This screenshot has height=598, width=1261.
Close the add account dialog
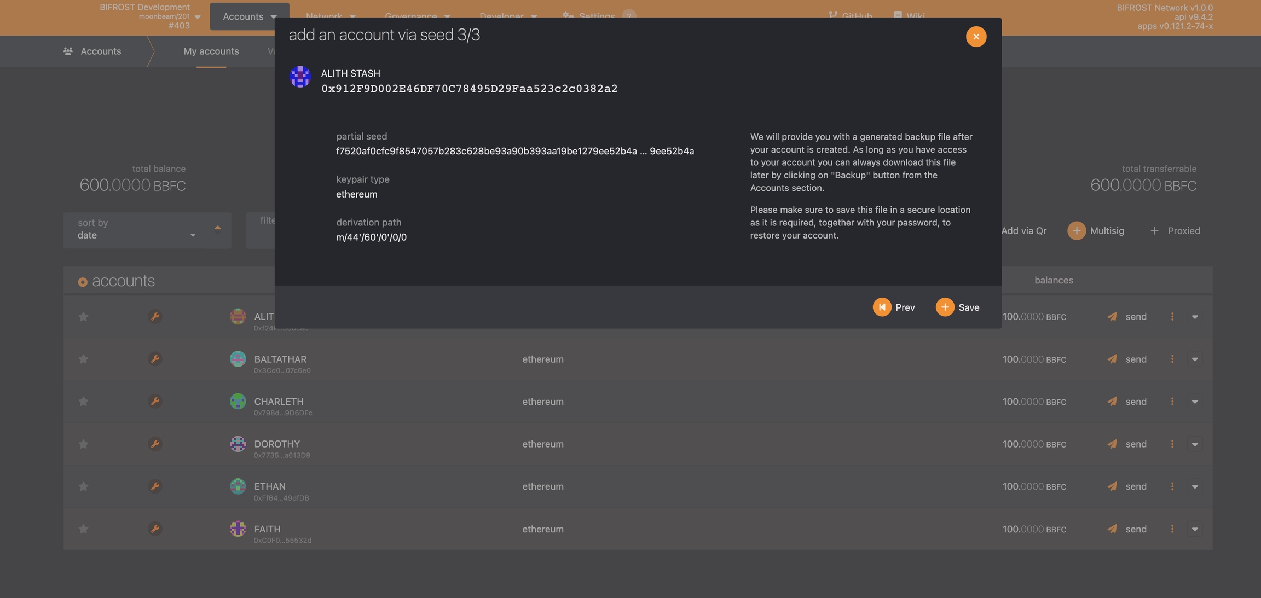976,37
